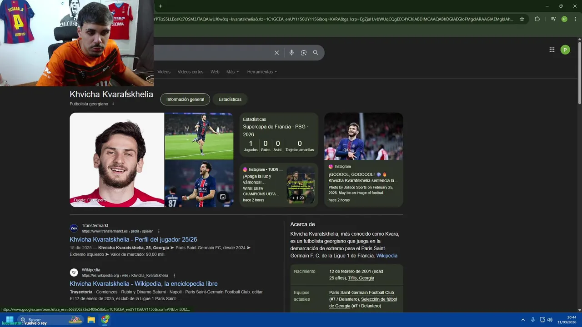The height and width of the screenshot is (327, 582).
Task: Select Estadísticas chip
Action: (x=230, y=99)
